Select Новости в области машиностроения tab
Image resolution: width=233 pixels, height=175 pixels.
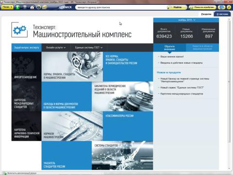click(x=202, y=48)
